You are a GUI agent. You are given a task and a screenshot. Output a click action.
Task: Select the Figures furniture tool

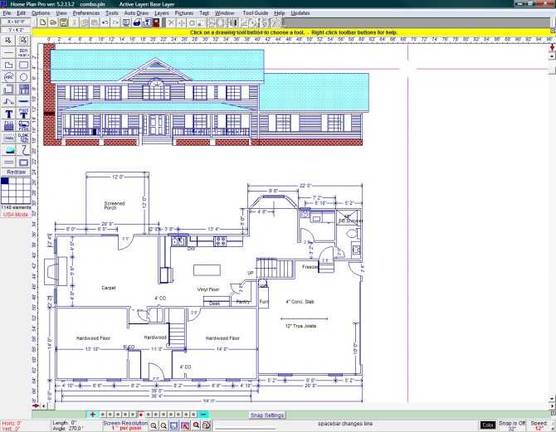click(x=23, y=126)
